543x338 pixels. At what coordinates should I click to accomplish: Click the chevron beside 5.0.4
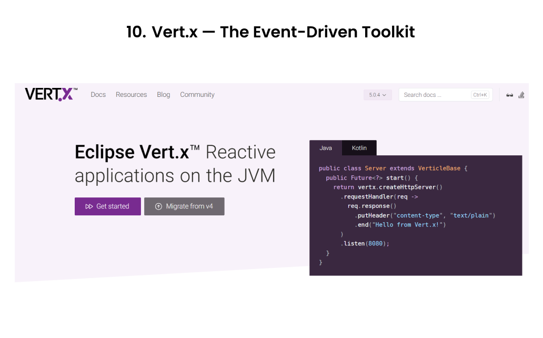click(386, 95)
